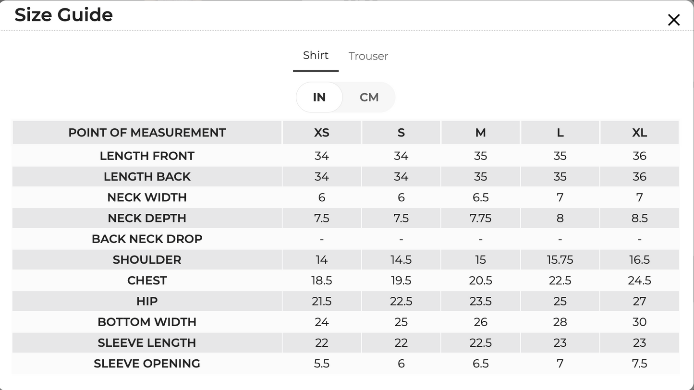Select the Chest row label
Screen dimensions: 694x390
[147, 280]
